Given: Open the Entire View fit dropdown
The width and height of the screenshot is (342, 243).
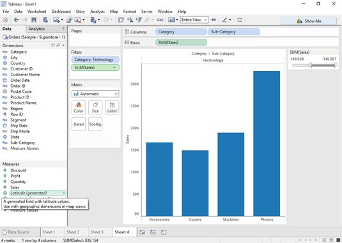Looking at the screenshot, I should tap(194, 20).
